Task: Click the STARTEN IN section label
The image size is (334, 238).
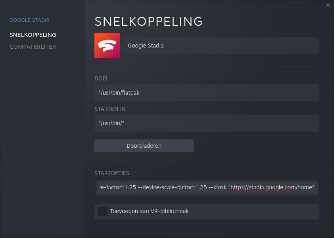Action: 110,109
